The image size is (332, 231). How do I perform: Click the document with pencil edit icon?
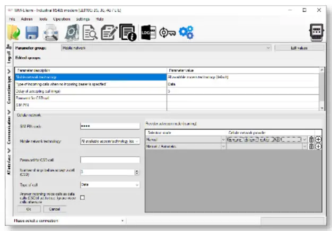point(108,33)
